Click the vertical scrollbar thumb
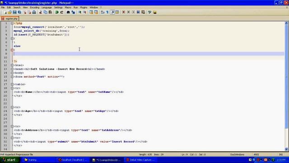289x163 pixels. (286, 77)
